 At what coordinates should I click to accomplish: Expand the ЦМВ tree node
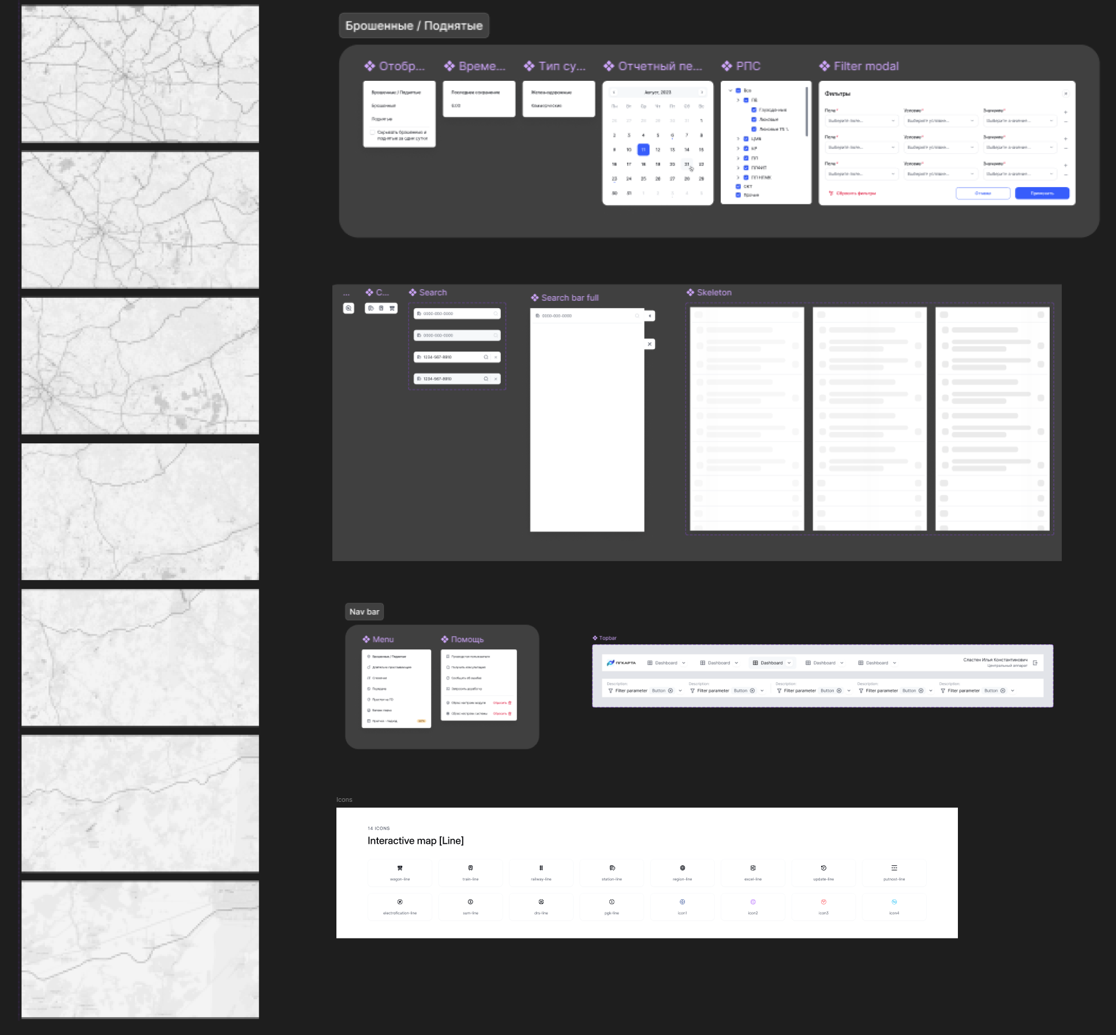point(738,139)
